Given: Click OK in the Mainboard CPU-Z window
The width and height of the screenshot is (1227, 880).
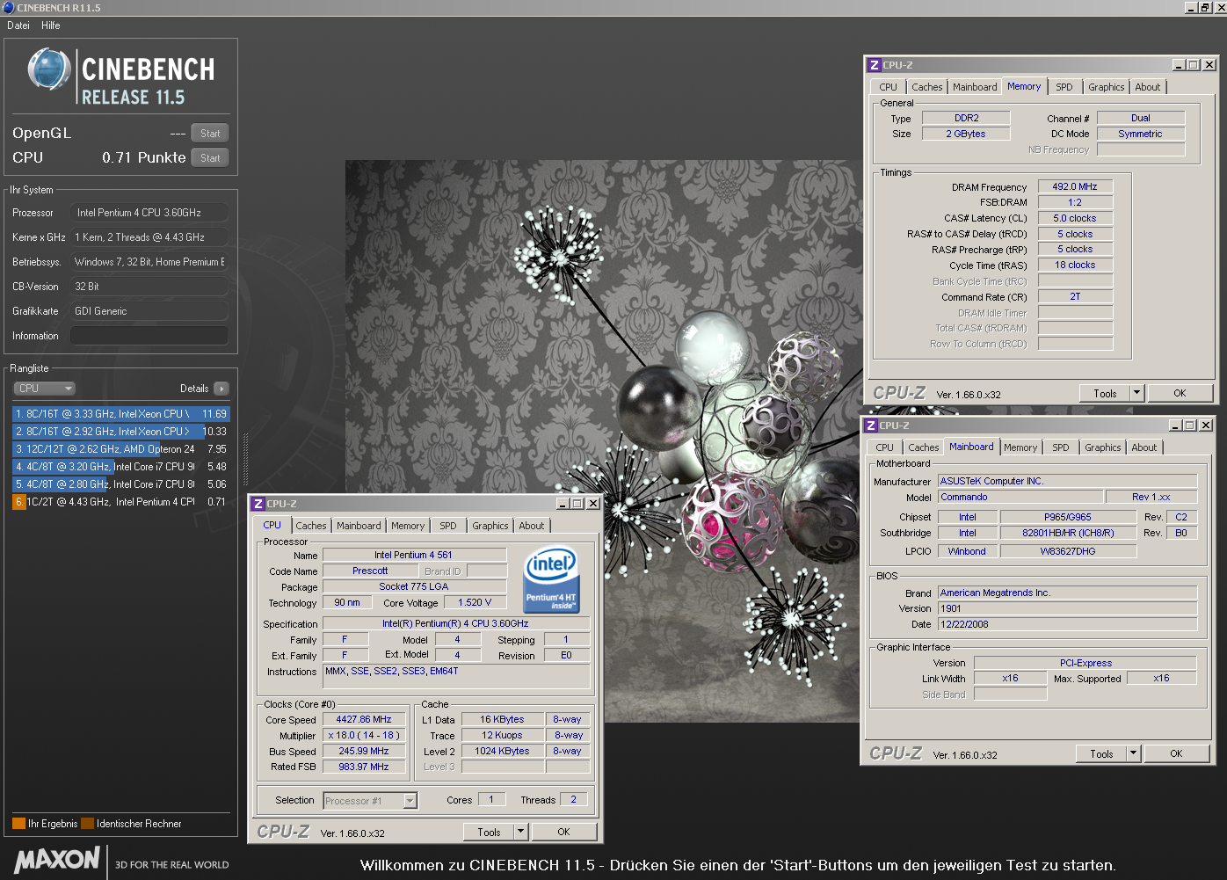Looking at the screenshot, I should point(1176,753).
